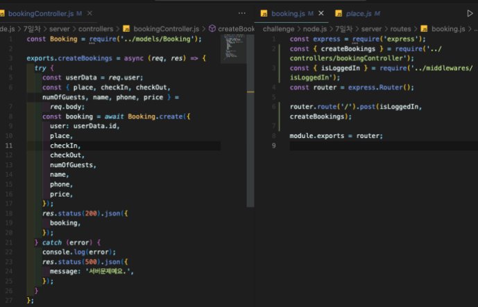
Task: Click the createBook symbol breadcrumb
Action: [x=237, y=29]
